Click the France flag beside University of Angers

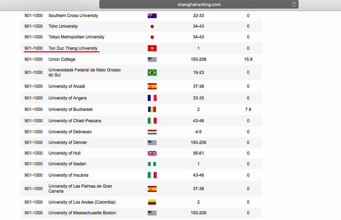[152, 98]
